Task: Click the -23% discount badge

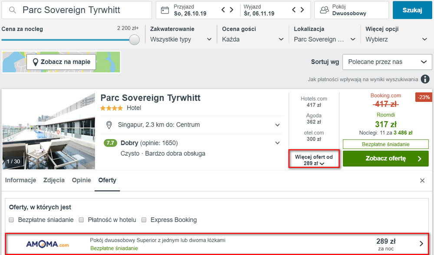Action: 424,97
